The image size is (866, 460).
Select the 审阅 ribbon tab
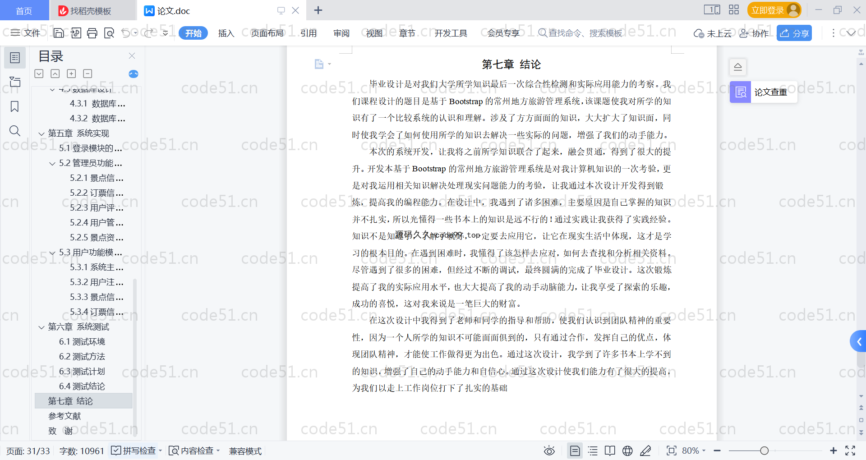point(341,33)
